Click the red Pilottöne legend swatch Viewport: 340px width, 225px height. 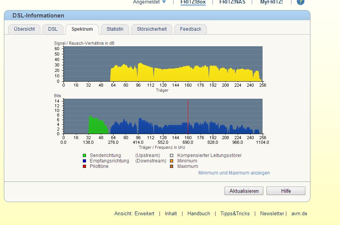(84, 166)
